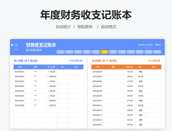This screenshot has height=131, width=172.
Task: Jump to the 7月 month tab
Action: pos(113,52)
